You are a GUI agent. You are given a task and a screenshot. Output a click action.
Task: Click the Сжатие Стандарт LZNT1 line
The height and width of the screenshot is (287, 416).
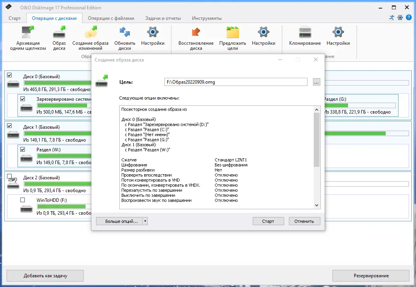(184, 160)
